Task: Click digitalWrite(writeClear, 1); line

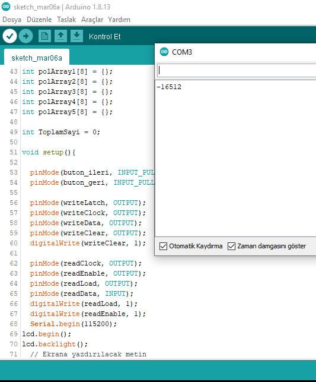Action: 88,243
